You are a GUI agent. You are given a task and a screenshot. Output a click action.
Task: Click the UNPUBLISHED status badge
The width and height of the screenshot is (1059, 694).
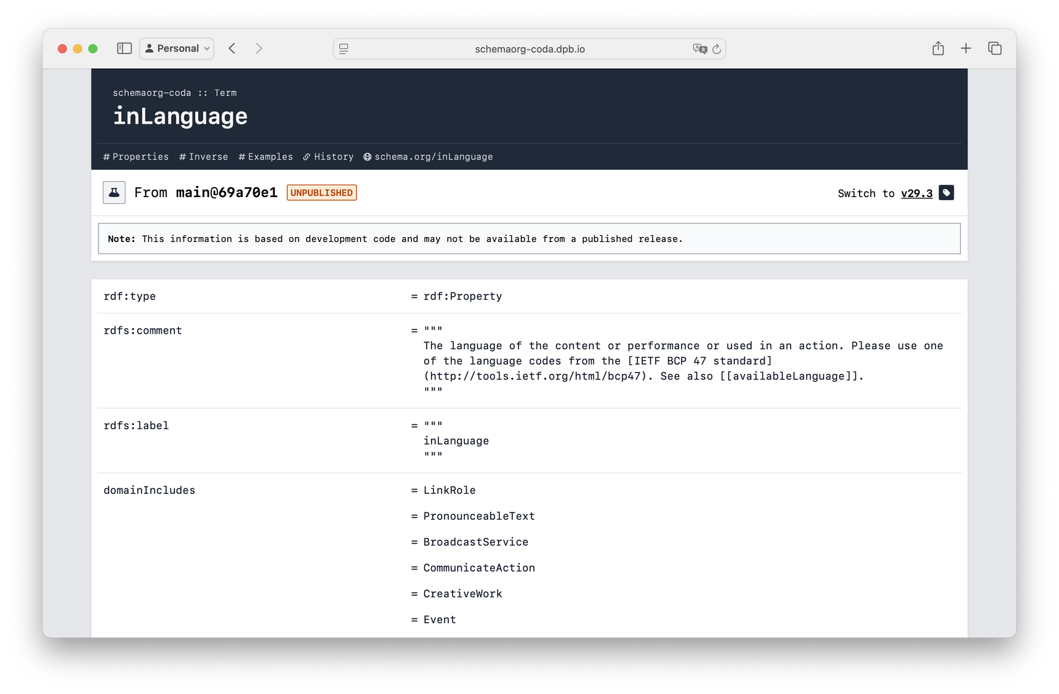pyautogui.click(x=321, y=192)
